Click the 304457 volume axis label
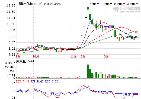The height and width of the screenshot is (99, 141). pos(10,63)
